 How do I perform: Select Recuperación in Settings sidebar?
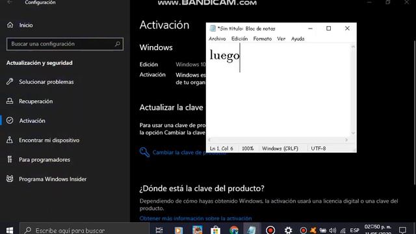click(x=36, y=101)
